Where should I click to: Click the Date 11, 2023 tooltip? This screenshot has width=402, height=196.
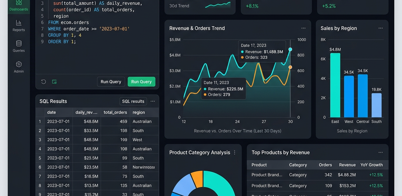pyautogui.click(x=223, y=89)
